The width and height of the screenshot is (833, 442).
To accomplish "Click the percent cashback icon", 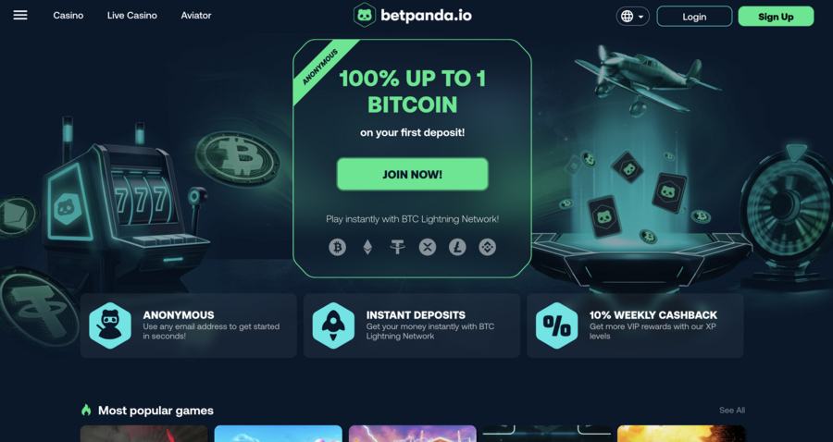I will pos(556,325).
